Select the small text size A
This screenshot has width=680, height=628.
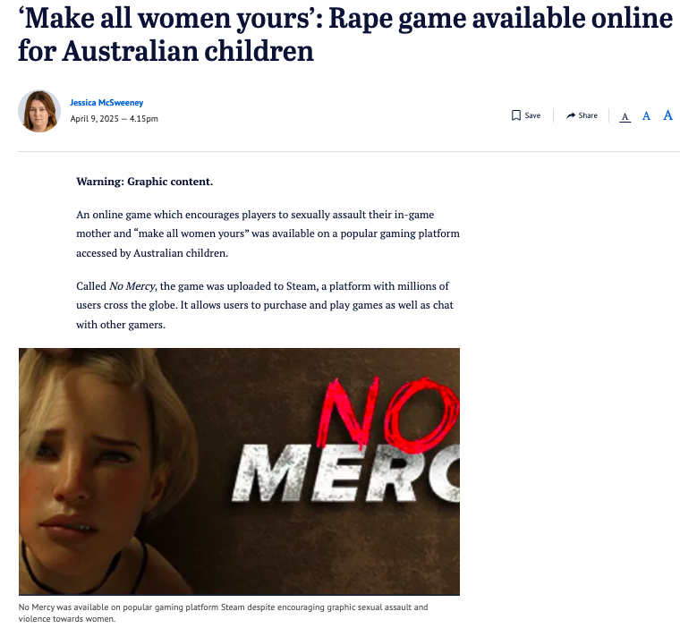click(625, 116)
